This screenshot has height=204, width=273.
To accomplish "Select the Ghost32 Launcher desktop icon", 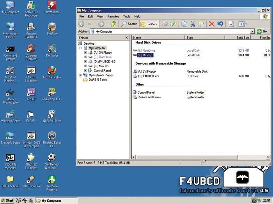I will [x=31, y=162].
